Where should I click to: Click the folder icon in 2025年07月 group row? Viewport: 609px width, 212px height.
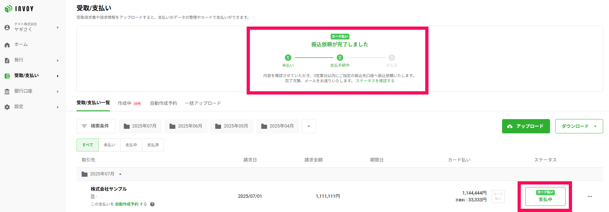click(x=85, y=174)
